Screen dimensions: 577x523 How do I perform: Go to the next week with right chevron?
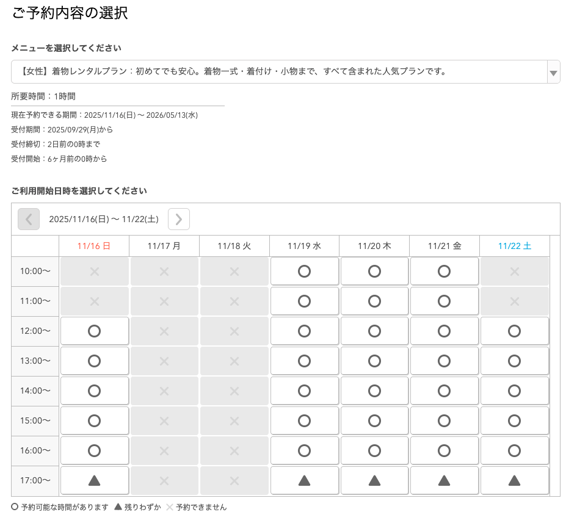point(179,219)
